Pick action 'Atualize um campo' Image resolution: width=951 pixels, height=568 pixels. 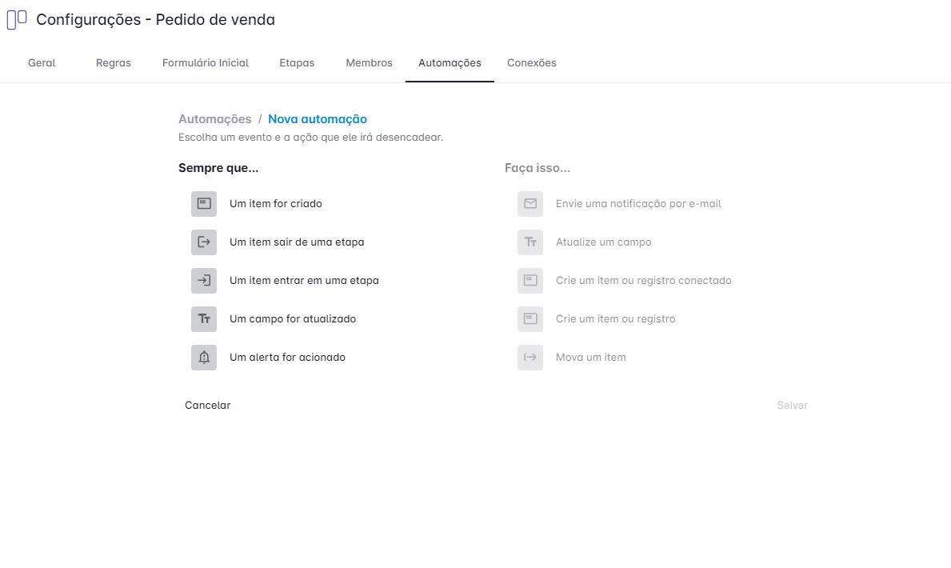click(603, 242)
